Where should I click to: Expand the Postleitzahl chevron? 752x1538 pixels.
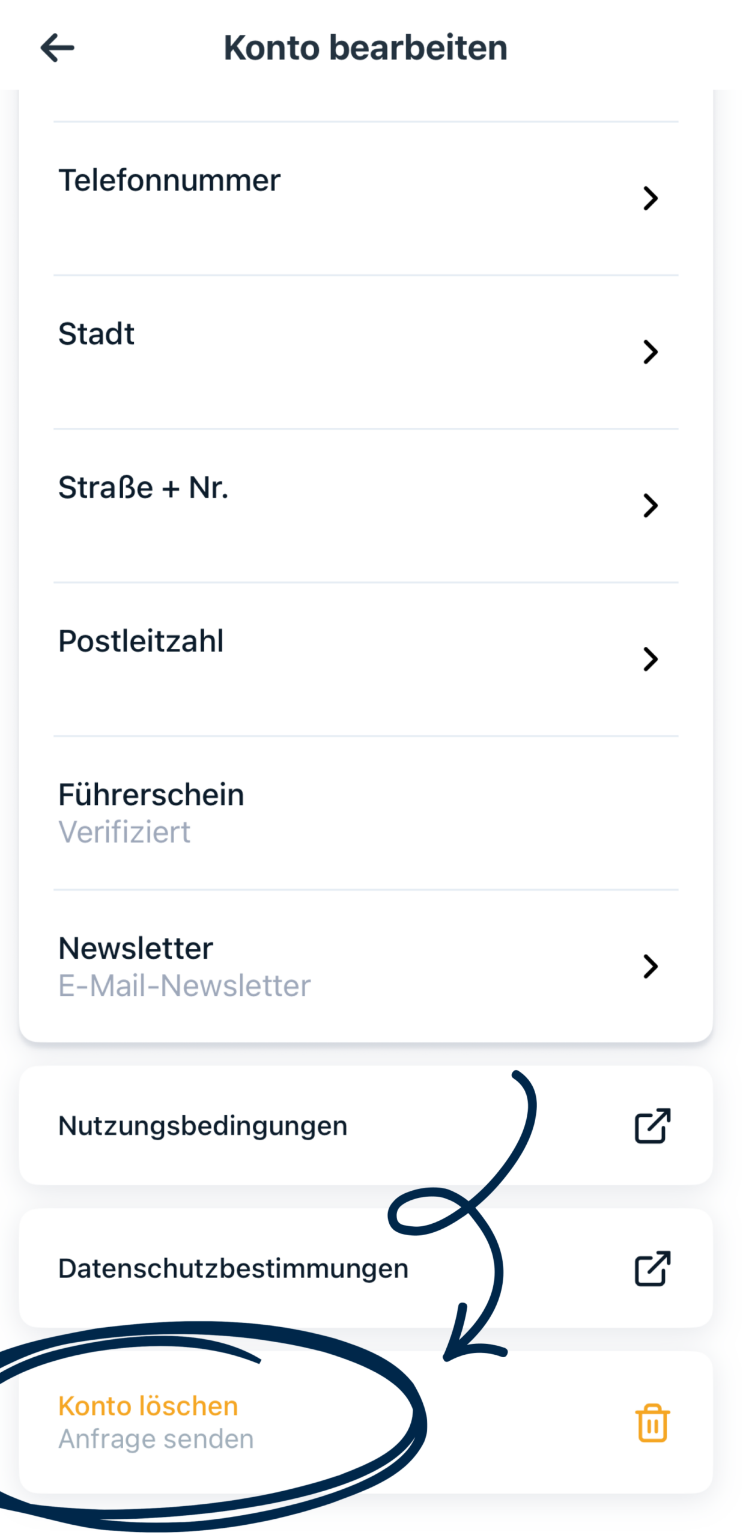pyautogui.click(x=650, y=659)
